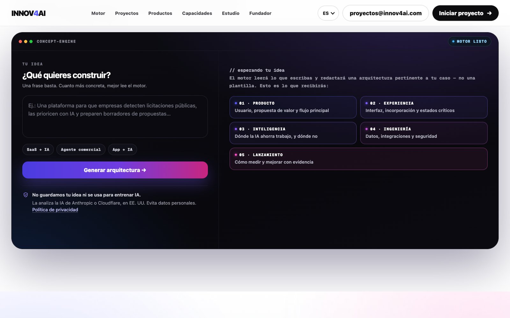Click the red window dot

point(20,41)
